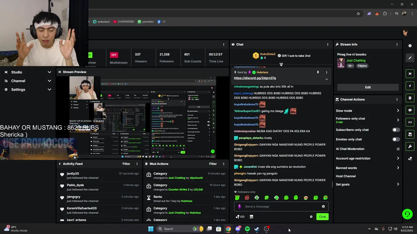
Task: Open Filter in Mod Actions
Action: pos(213,164)
